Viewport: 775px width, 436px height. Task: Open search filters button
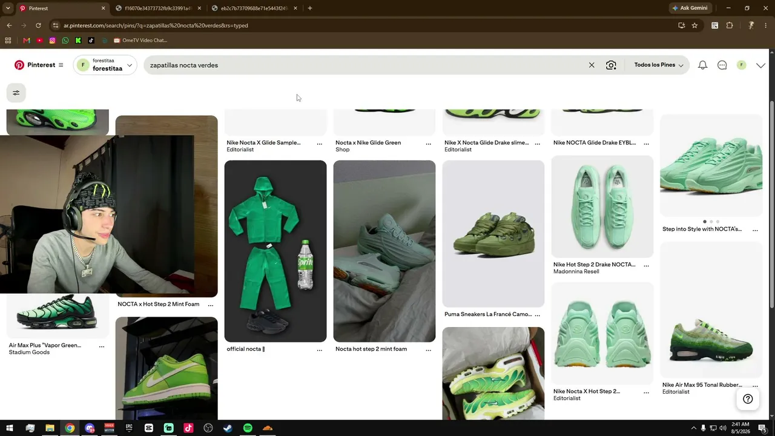16,93
